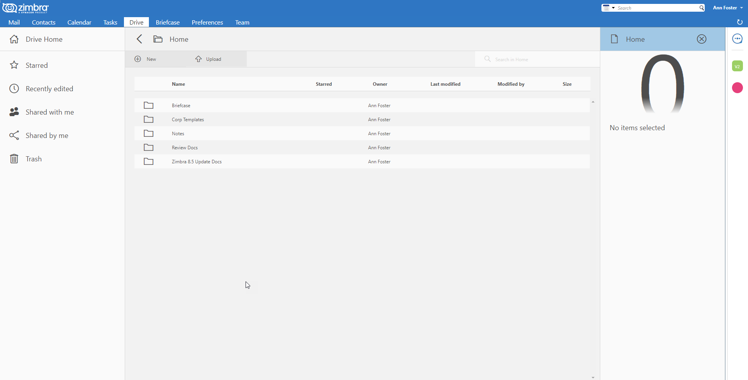Click the Home folder icon in breadcrumb
This screenshot has height=380, width=748.
coord(158,39)
